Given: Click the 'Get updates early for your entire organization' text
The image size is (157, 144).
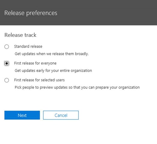Looking at the screenshot, I should click(53, 70).
